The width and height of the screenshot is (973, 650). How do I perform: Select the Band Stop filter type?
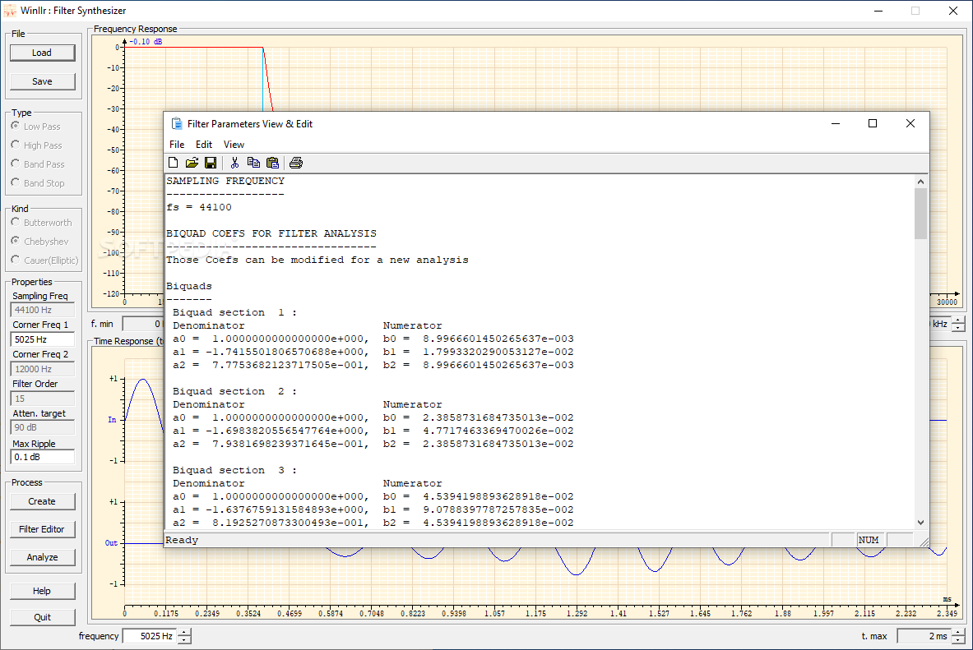point(38,183)
